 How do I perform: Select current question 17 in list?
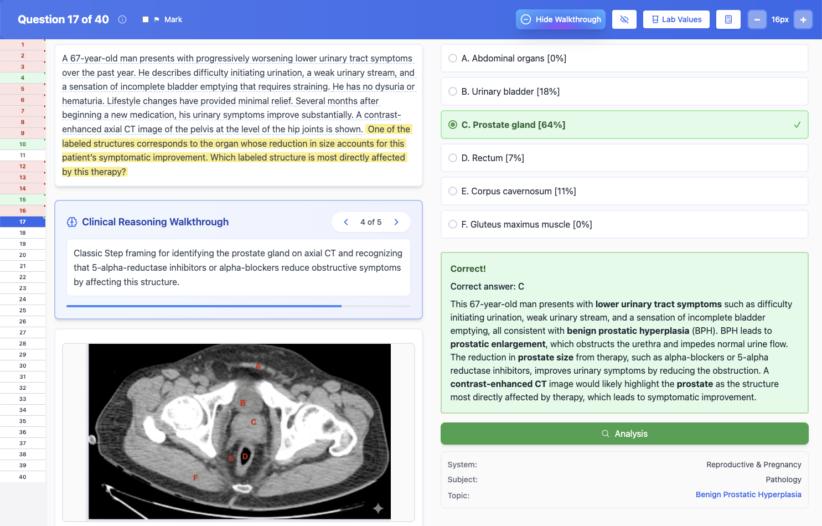click(23, 221)
